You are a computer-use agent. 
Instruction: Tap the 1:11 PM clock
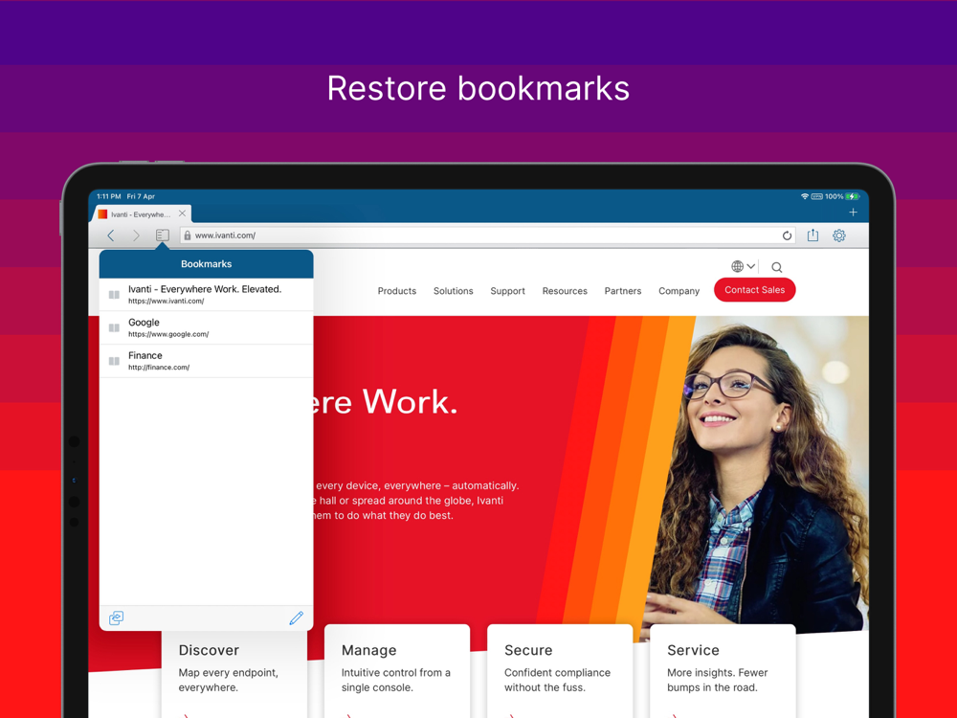(x=109, y=196)
